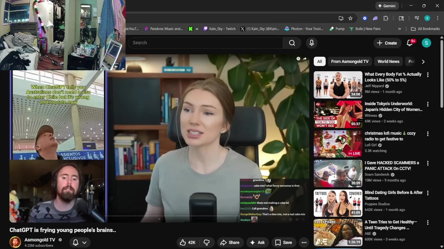Open the Tokyo's Underworld video thumbnail
This screenshot has height=249, width=444.
coord(338,114)
